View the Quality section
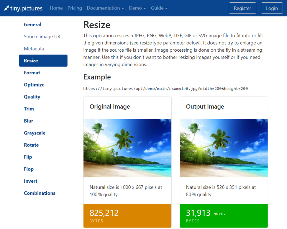Image resolution: width=287 pixels, height=229 pixels. click(32, 97)
